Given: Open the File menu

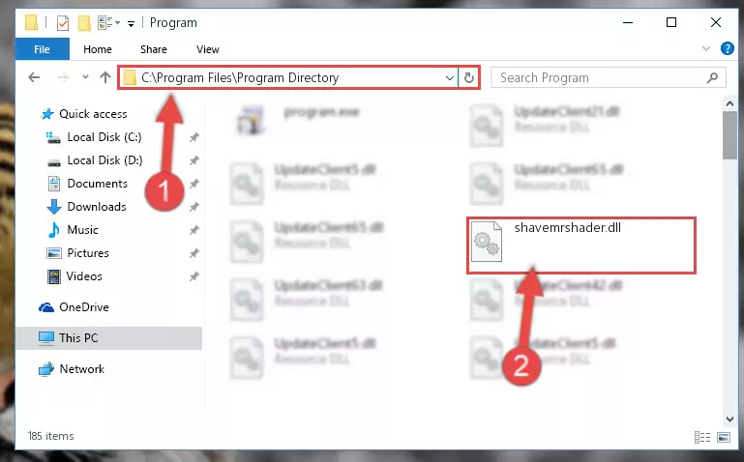Looking at the screenshot, I should click(42, 49).
